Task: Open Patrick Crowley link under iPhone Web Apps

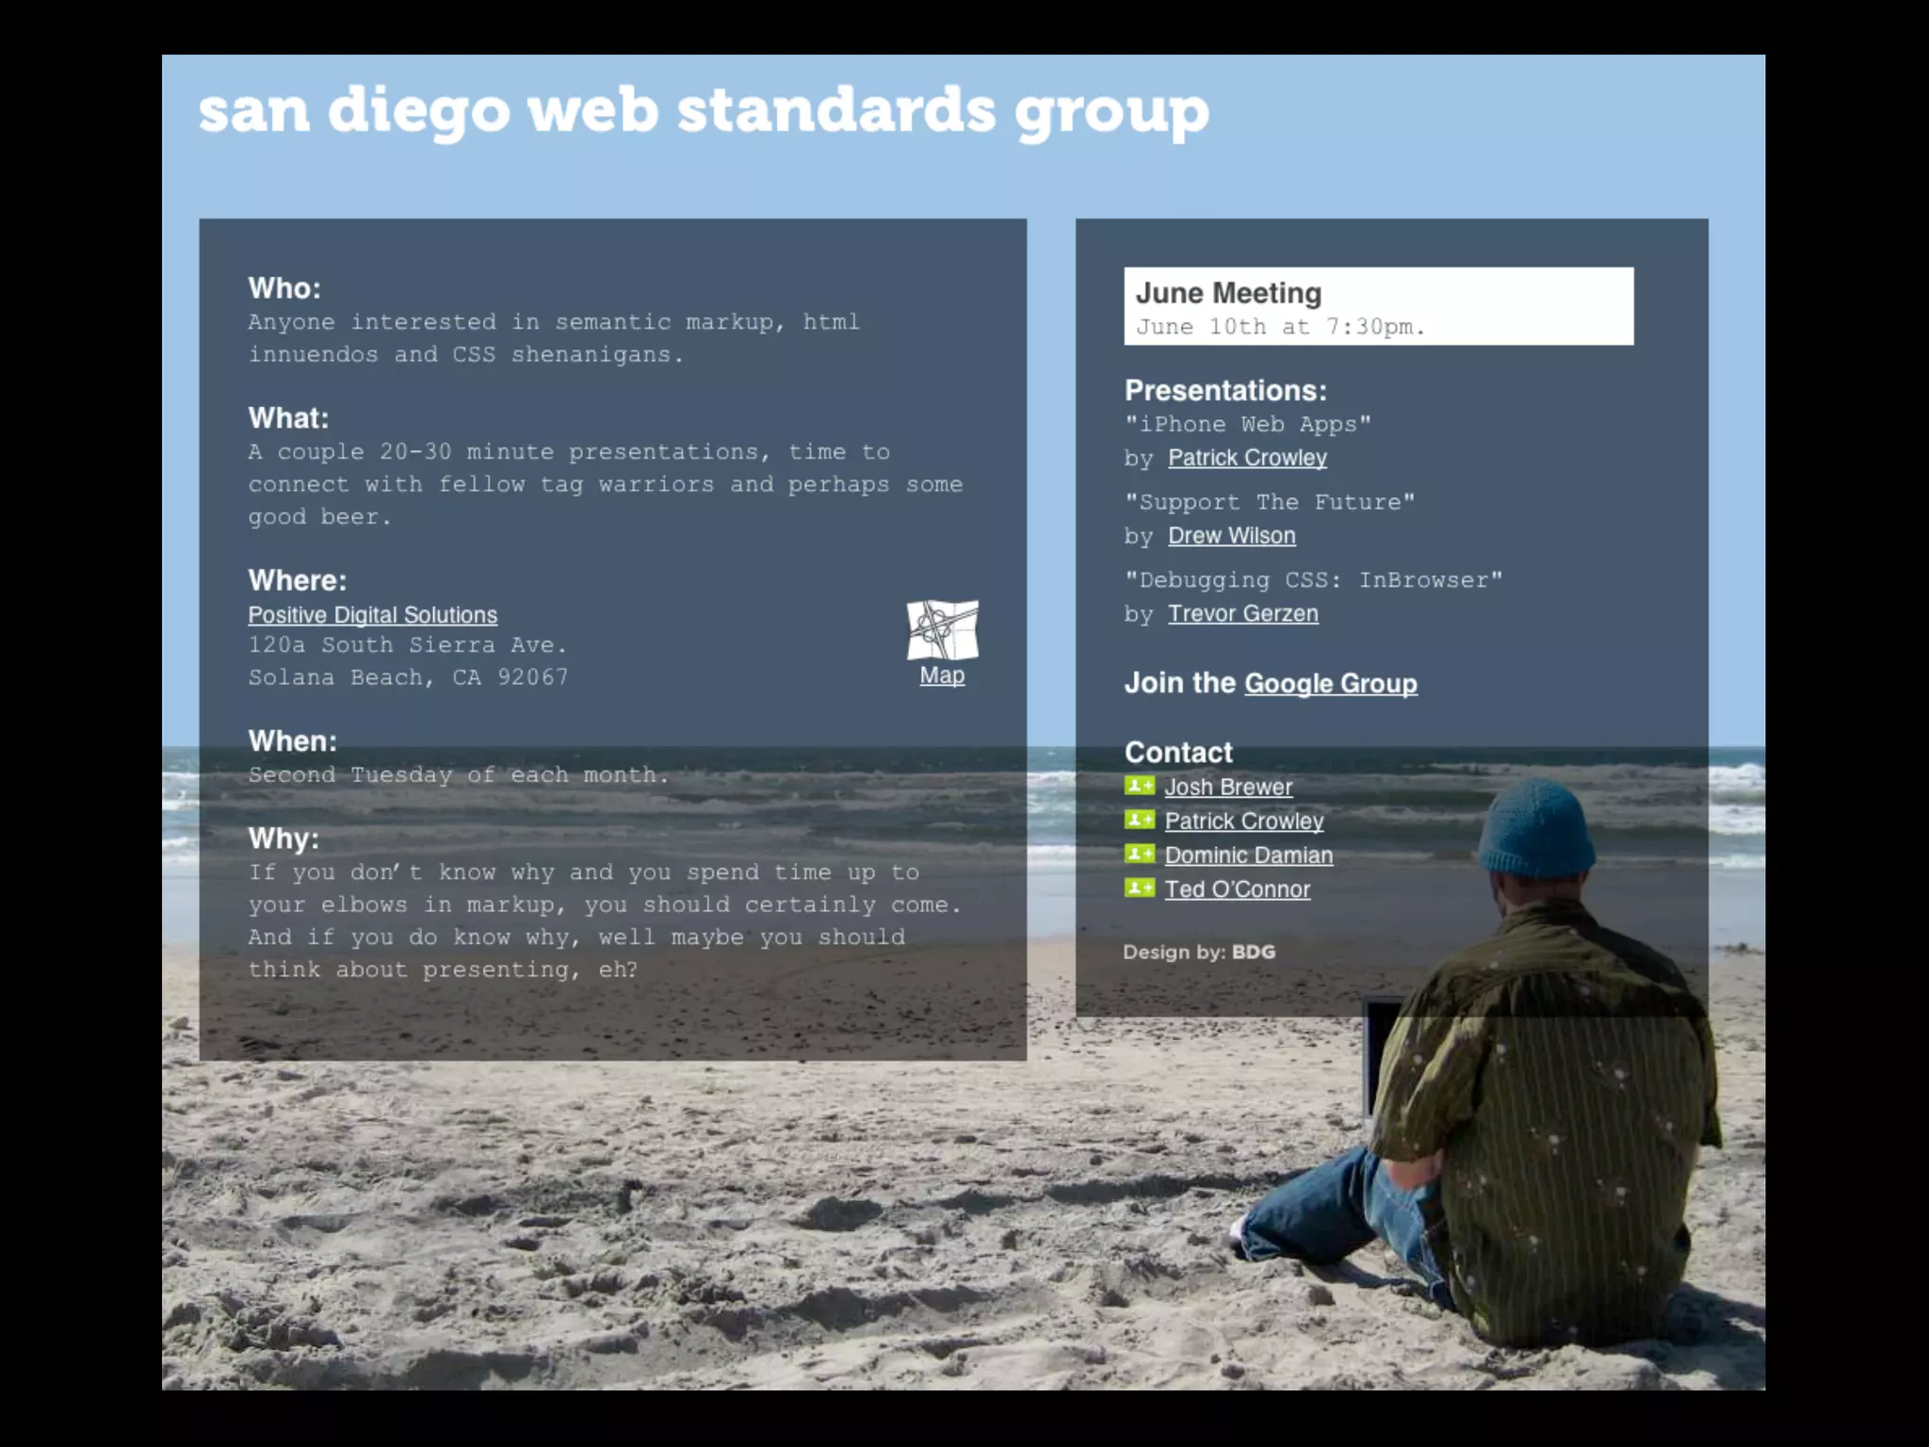Action: 1247,458
